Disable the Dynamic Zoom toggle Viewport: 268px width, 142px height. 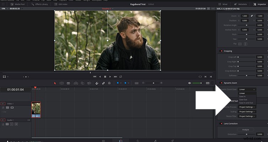coord(221,83)
